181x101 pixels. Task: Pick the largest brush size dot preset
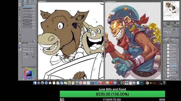(27, 54)
